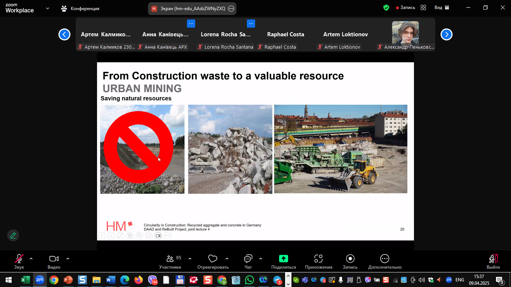Viewport: 511px width, 287px height.
Task: Unmute the microphone
Action: [19, 261]
